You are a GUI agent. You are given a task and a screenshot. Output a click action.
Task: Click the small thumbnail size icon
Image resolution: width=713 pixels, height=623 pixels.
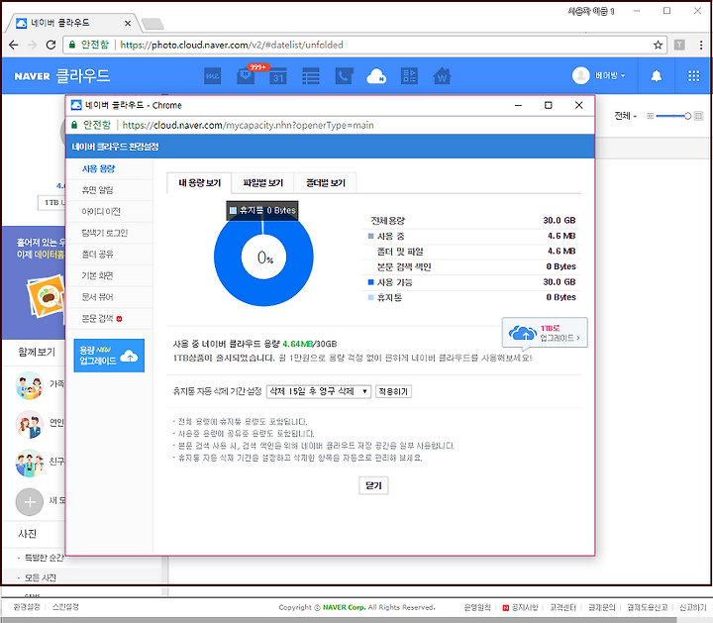[651, 116]
